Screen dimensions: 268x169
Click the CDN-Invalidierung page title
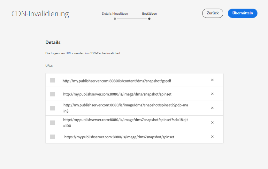coord(40,14)
